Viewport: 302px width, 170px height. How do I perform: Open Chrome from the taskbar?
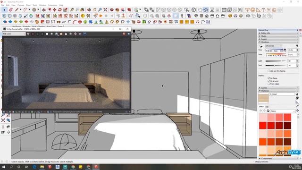(73, 167)
